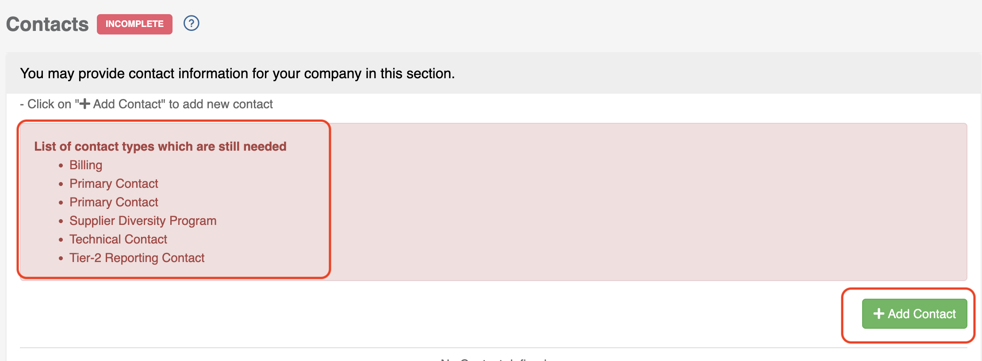Click the bullet beside Billing
The image size is (982, 361).
coord(61,166)
